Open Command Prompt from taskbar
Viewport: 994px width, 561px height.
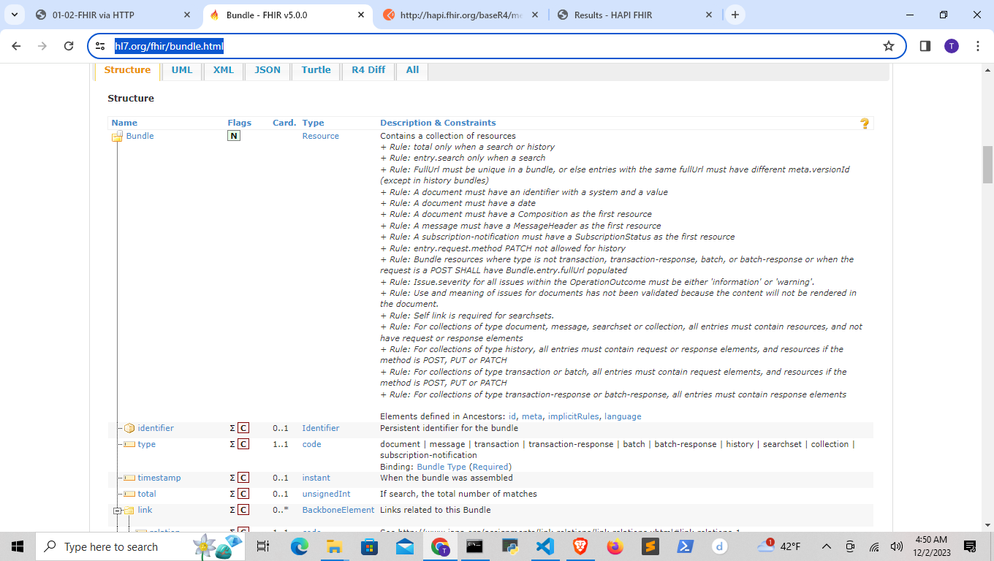[x=475, y=546]
